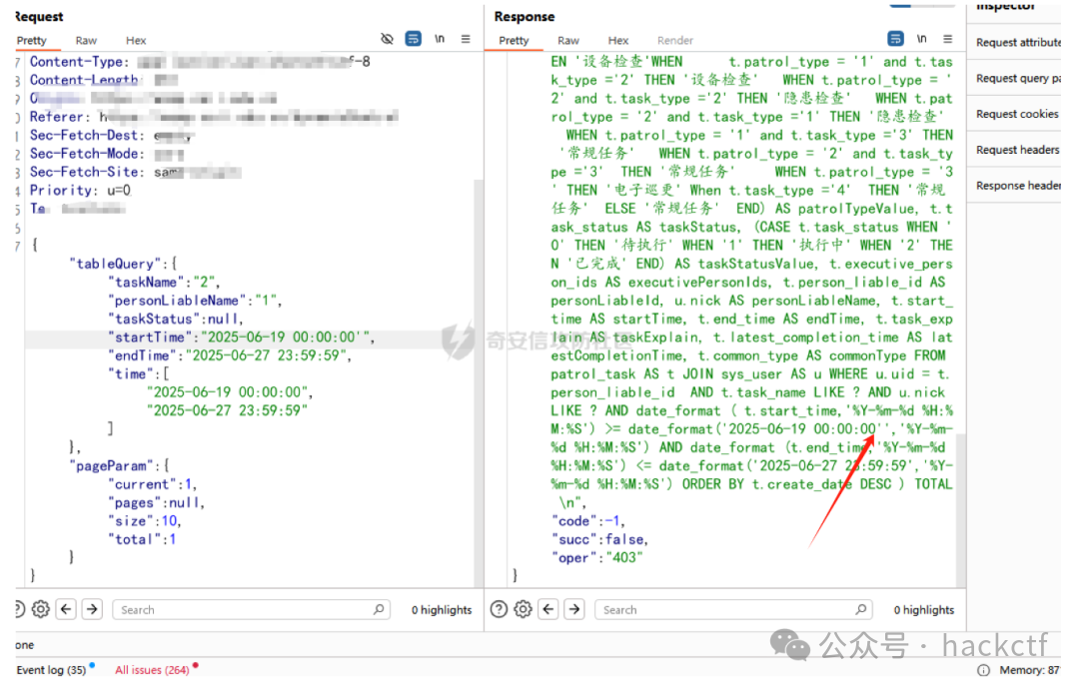Go to previous match in Request search
Image resolution: width=1079 pixels, height=688 pixels.
click(x=66, y=609)
